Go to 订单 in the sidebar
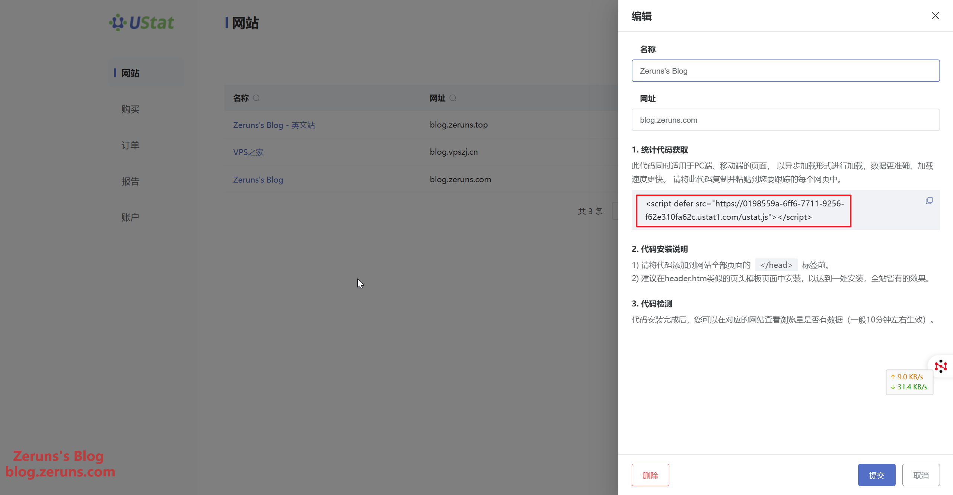Image resolution: width=953 pixels, height=495 pixels. 130,145
